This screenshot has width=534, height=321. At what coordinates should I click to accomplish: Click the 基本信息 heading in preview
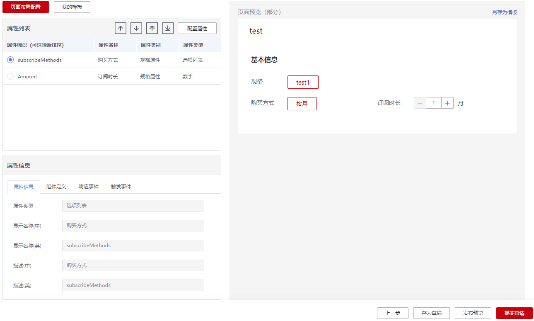(264, 59)
